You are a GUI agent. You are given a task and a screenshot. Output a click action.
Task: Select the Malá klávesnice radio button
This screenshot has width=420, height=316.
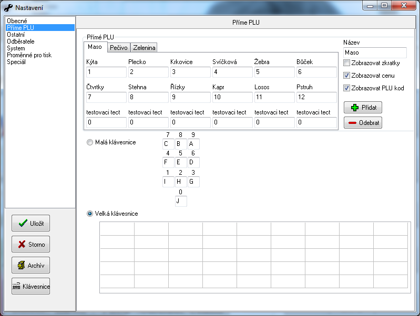pyautogui.click(x=90, y=142)
